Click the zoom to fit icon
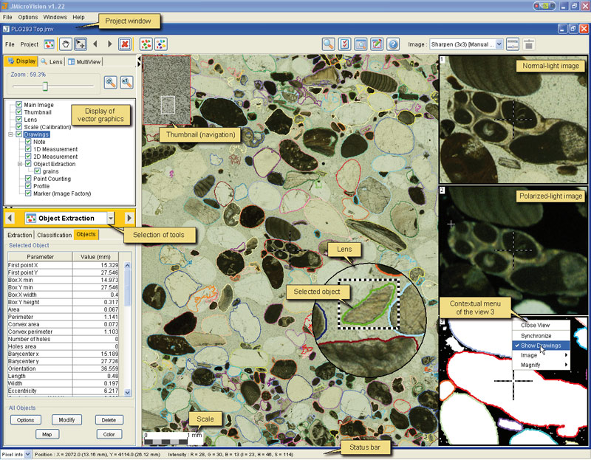591x460 pixels. pyautogui.click(x=110, y=82)
